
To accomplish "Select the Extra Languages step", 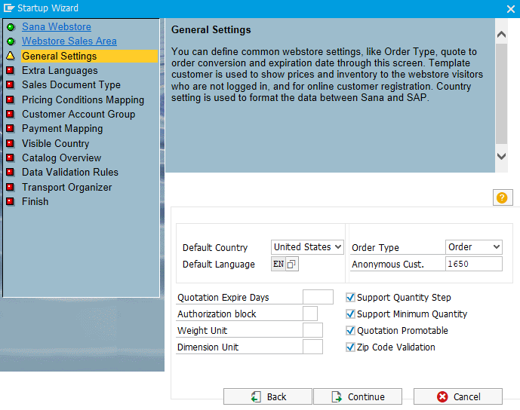I will [x=60, y=71].
